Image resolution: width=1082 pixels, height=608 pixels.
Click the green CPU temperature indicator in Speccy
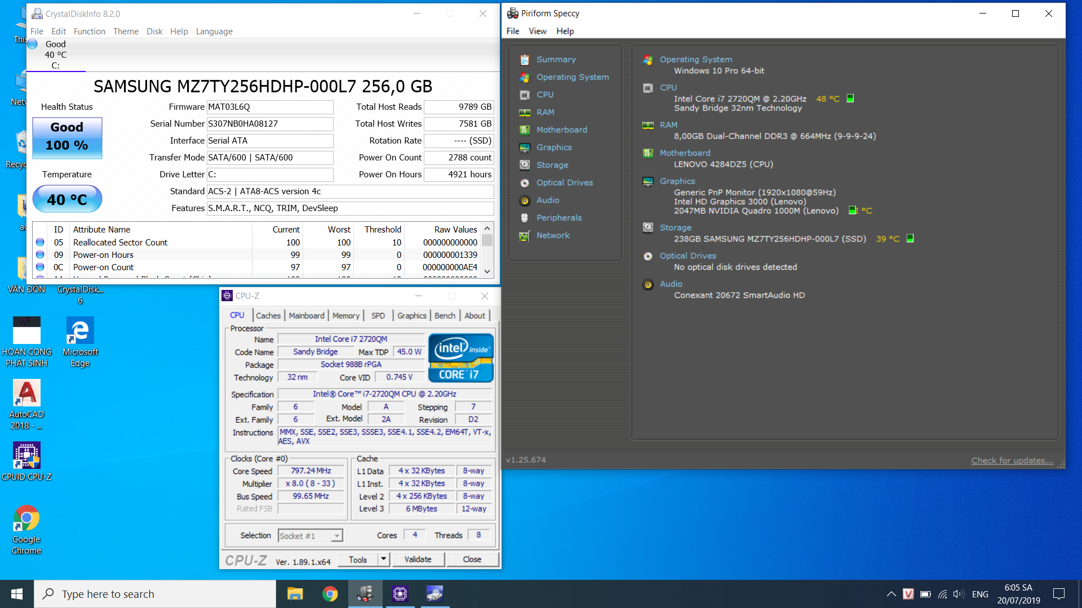tap(850, 99)
